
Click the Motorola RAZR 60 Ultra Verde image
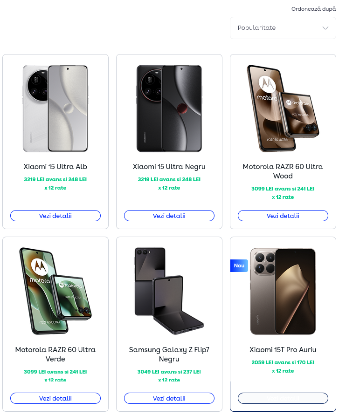[55, 291]
